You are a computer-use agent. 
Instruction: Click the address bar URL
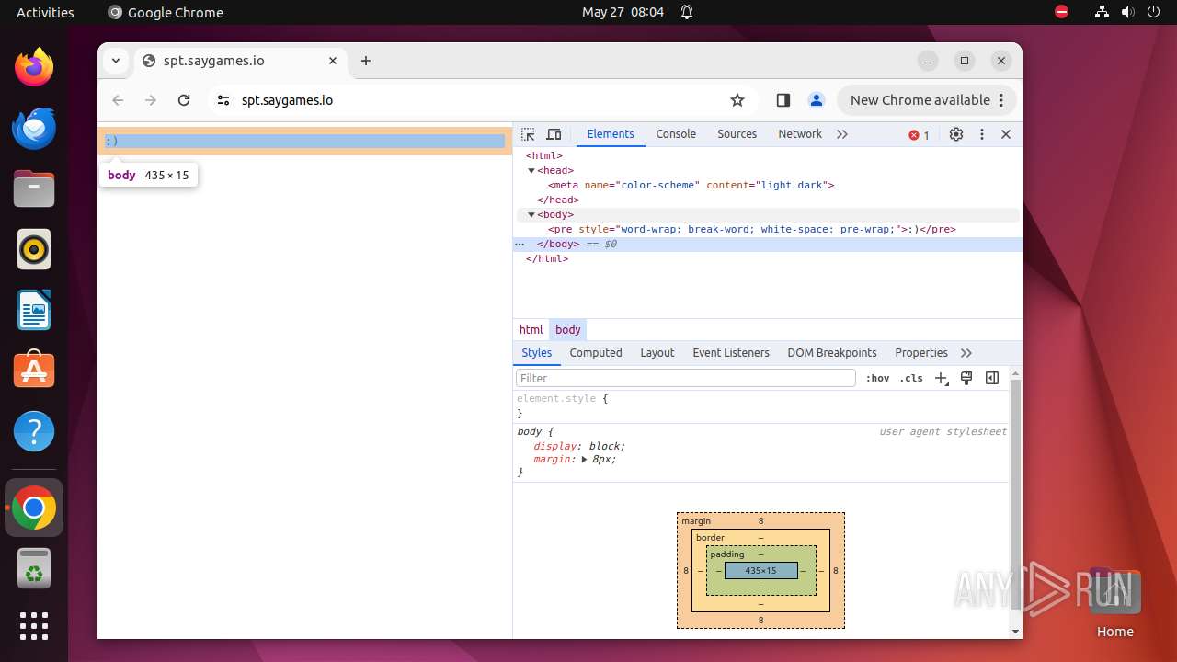point(287,100)
